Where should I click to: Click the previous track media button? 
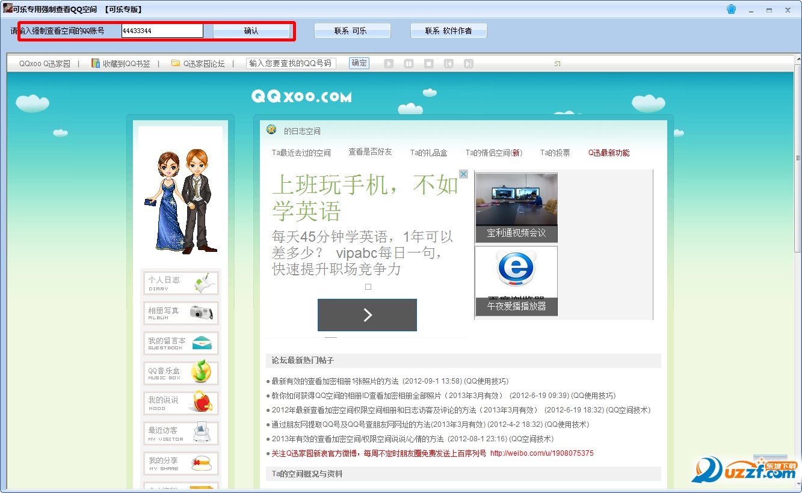(x=448, y=63)
